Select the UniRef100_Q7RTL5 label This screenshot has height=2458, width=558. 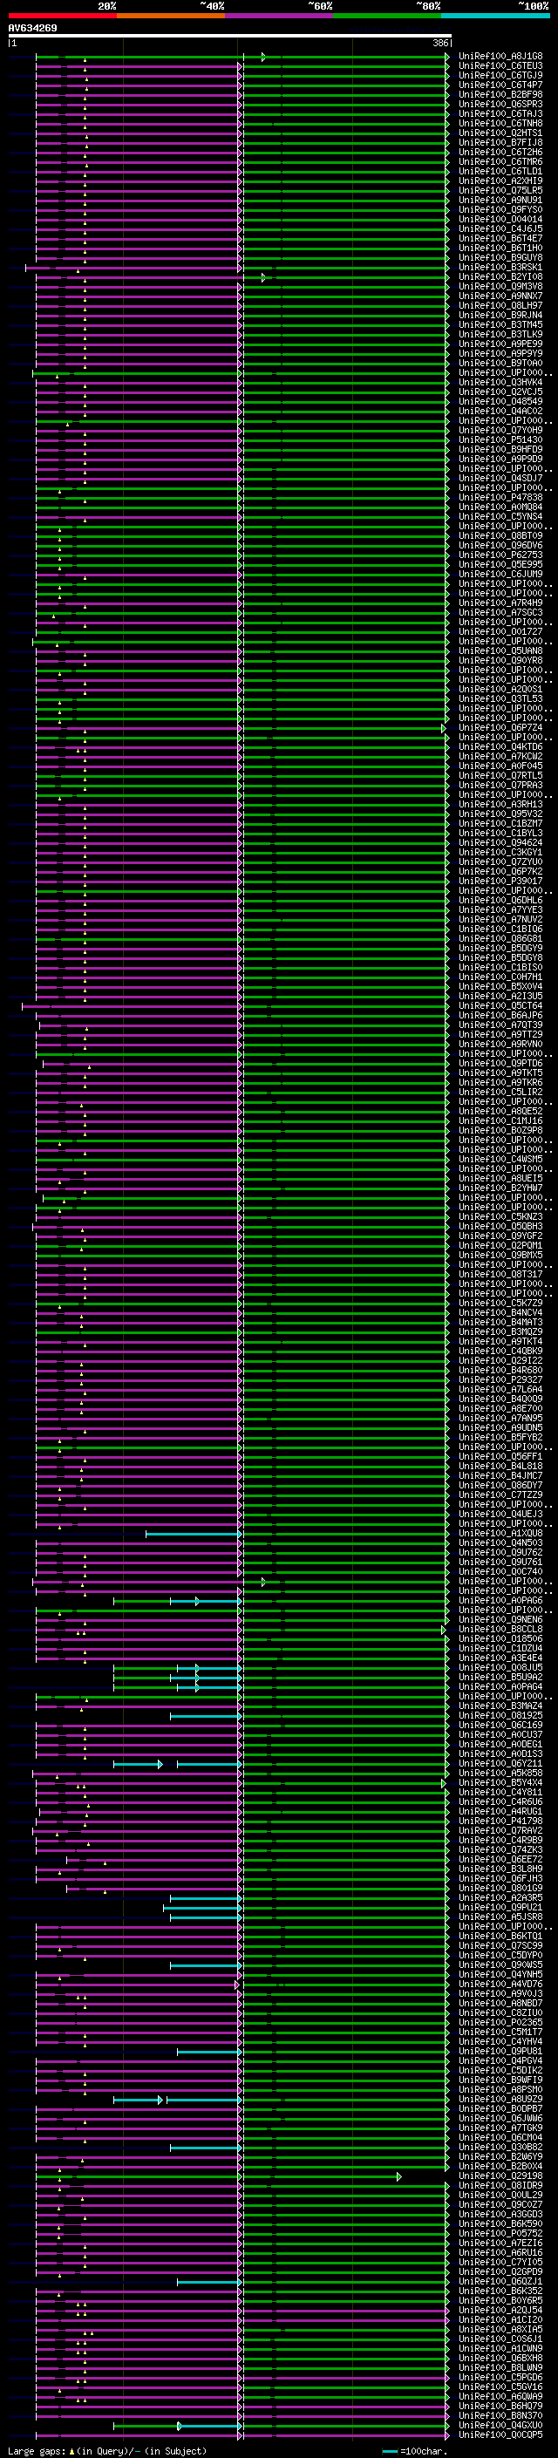(500, 776)
